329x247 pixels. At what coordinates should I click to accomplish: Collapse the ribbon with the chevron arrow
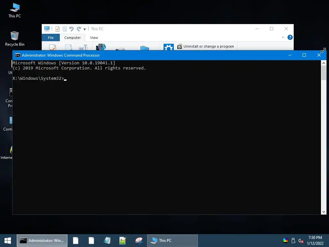[283, 37]
